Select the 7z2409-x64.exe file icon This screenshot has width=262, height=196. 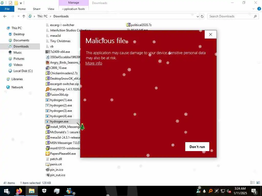coord(47,52)
